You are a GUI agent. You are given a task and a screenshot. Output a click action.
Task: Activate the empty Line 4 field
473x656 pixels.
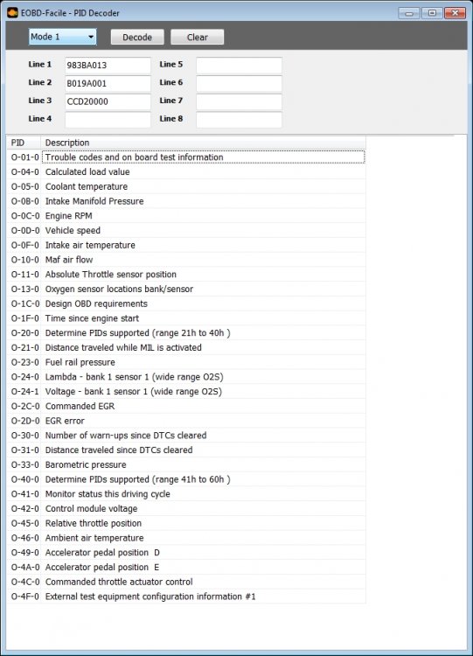(108, 120)
